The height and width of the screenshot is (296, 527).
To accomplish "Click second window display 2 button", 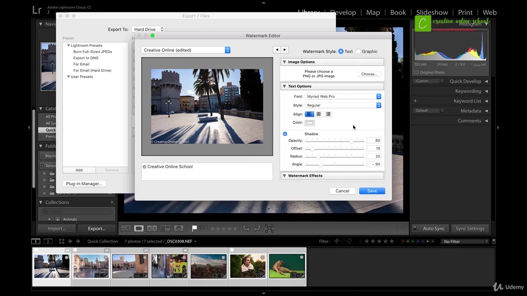I will 48,241.
